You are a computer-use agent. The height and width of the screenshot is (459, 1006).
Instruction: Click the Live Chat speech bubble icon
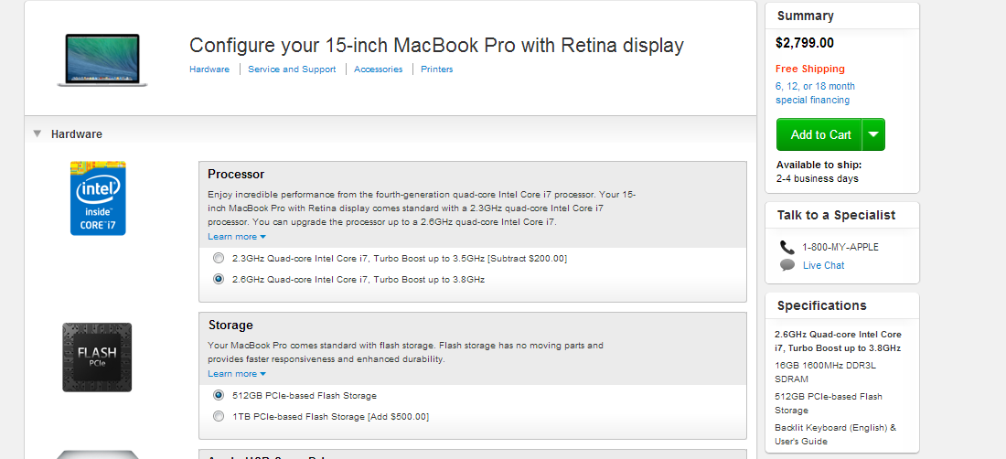(787, 265)
